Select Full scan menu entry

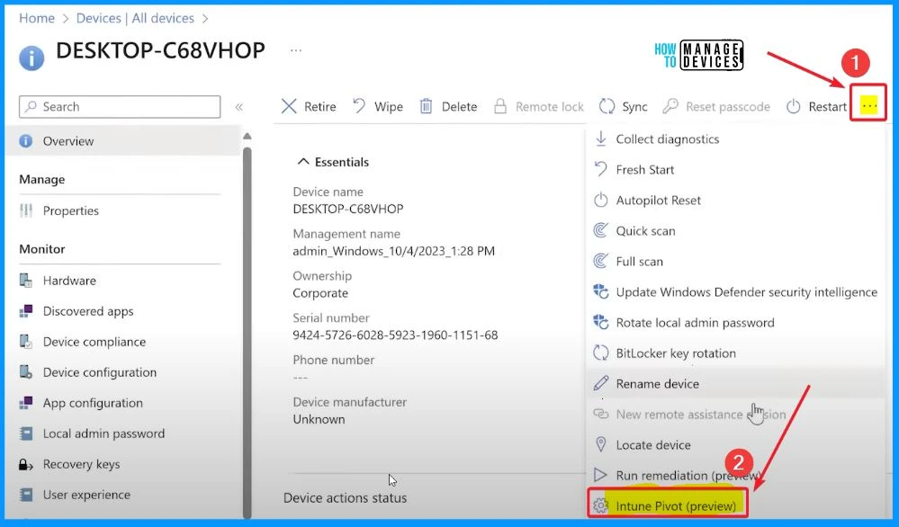click(639, 261)
